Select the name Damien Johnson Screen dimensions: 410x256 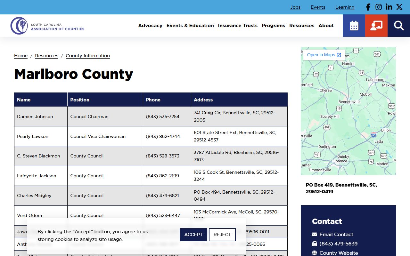35,116
